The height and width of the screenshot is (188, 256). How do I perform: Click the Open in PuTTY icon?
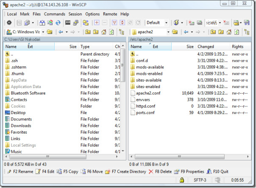(x=75, y=23)
